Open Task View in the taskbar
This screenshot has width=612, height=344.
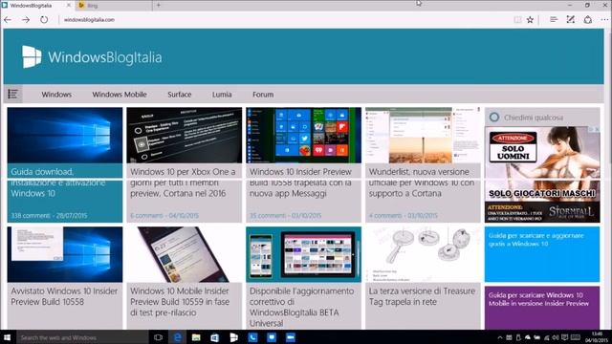point(158,337)
